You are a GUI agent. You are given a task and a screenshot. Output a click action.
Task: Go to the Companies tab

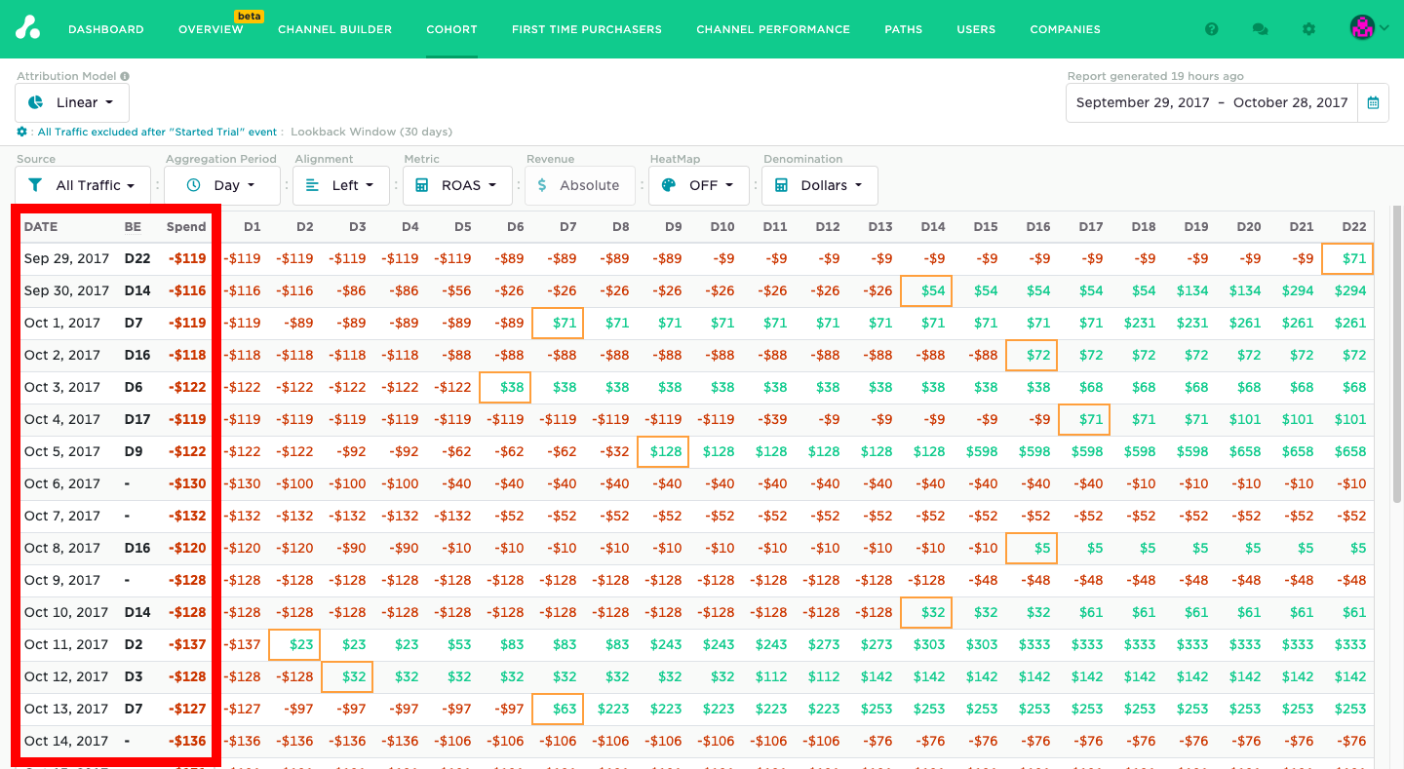(1066, 29)
